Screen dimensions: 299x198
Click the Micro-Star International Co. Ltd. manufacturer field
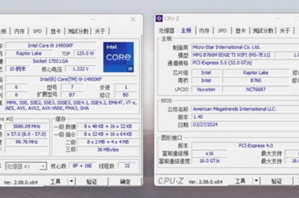point(245,47)
